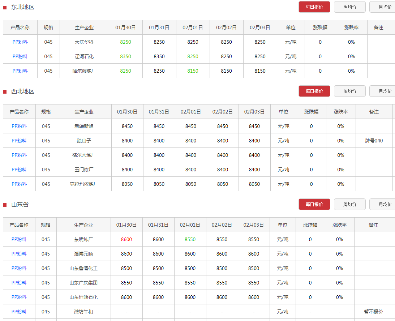Click 山东鲁清化工 company name cell
This screenshot has height=321, width=395.
click(83, 268)
